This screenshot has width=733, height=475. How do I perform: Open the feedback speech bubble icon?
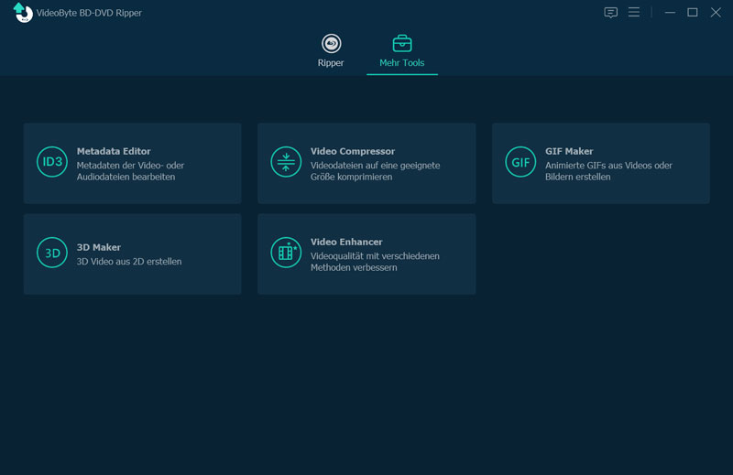(611, 13)
